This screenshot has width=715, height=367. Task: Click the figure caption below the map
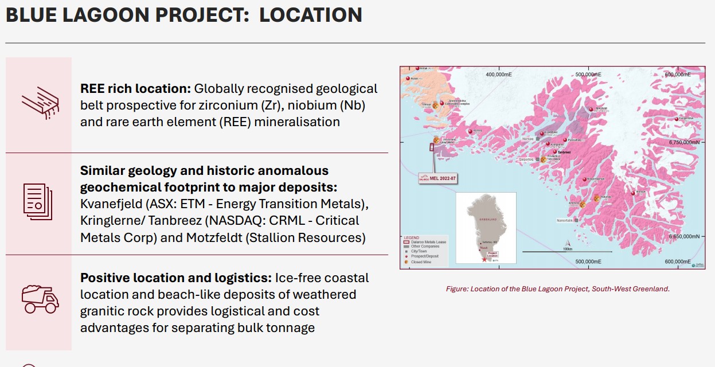(557, 289)
